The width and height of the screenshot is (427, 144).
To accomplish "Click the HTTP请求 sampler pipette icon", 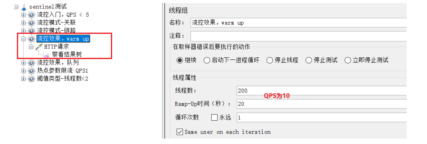I will point(39,47).
